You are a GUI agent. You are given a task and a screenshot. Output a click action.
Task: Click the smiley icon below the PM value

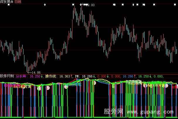[x=94, y=83]
